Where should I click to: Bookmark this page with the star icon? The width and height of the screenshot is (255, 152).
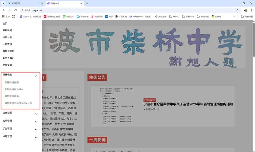pos(237,10)
